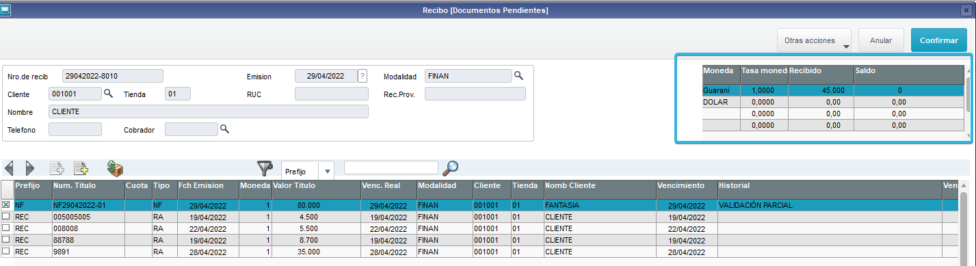Select the DOLAR currency row
976x266 pixels.
coord(833,102)
